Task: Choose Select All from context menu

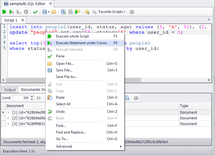Action: (x=85, y=104)
